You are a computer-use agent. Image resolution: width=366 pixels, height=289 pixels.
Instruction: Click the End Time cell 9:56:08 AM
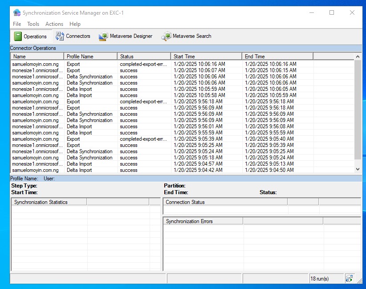(x=269, y=126)
